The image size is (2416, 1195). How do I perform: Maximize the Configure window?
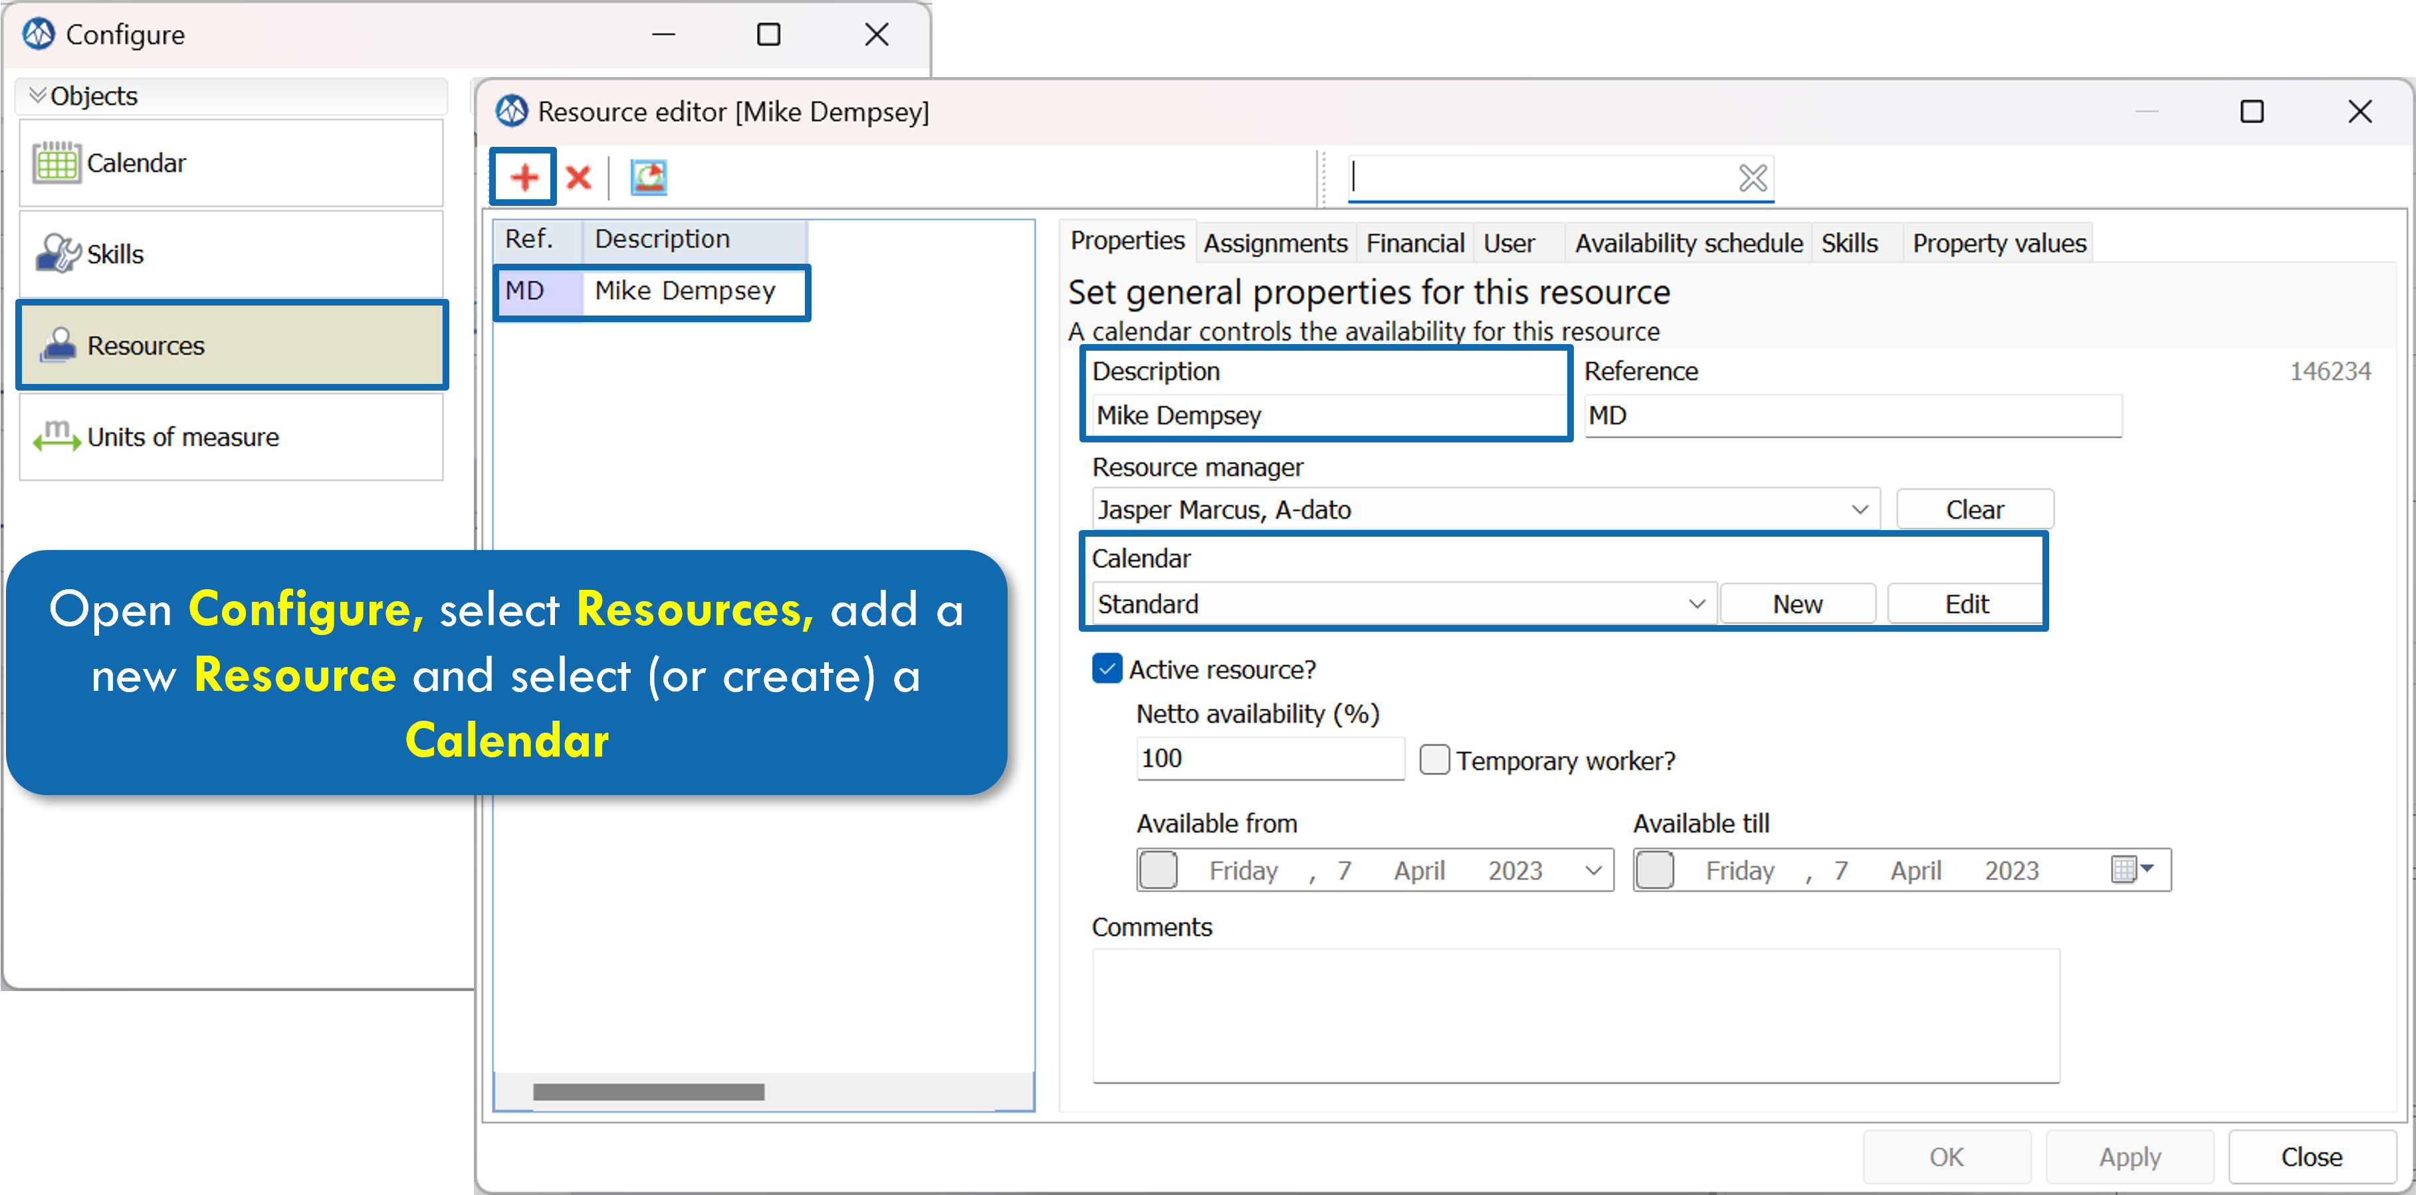768,35
